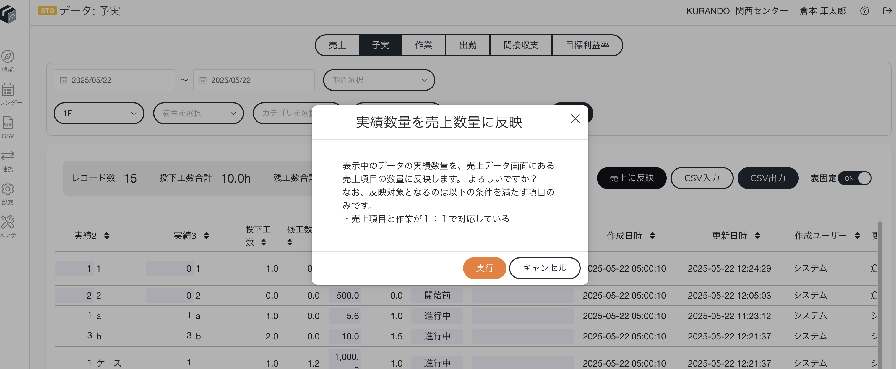Sort by 残工数 column arrows
This screenshot has width=896, height=369.
pyautogui.click(x=290, y=242)
